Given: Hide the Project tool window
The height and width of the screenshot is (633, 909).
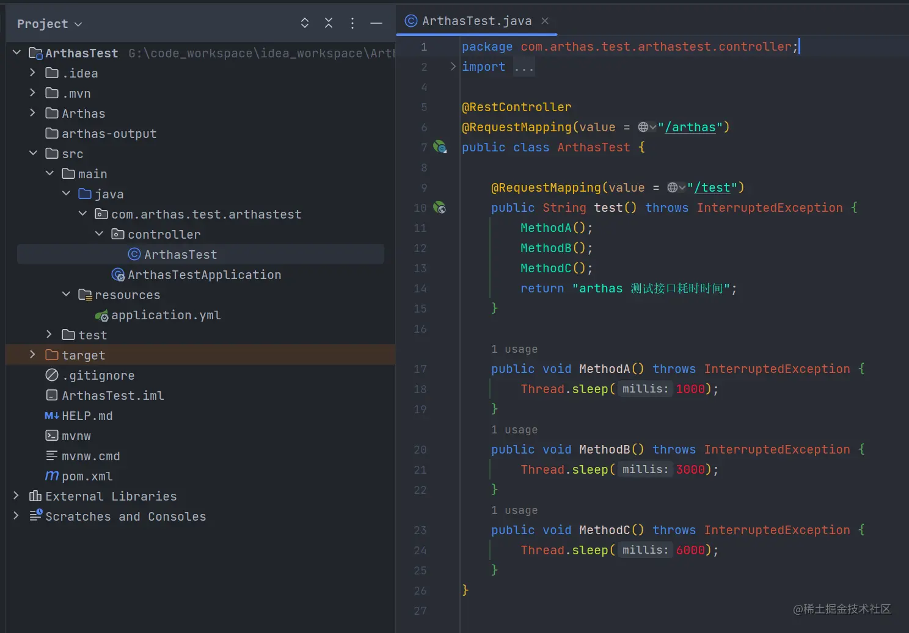Looking at the screenshot, I should (x=376, y=23).
